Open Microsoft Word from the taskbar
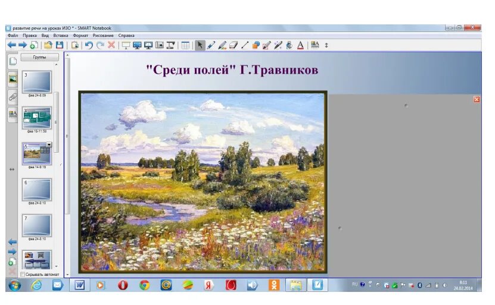Screen dimensions: 495x305 [x=80, y=285]
